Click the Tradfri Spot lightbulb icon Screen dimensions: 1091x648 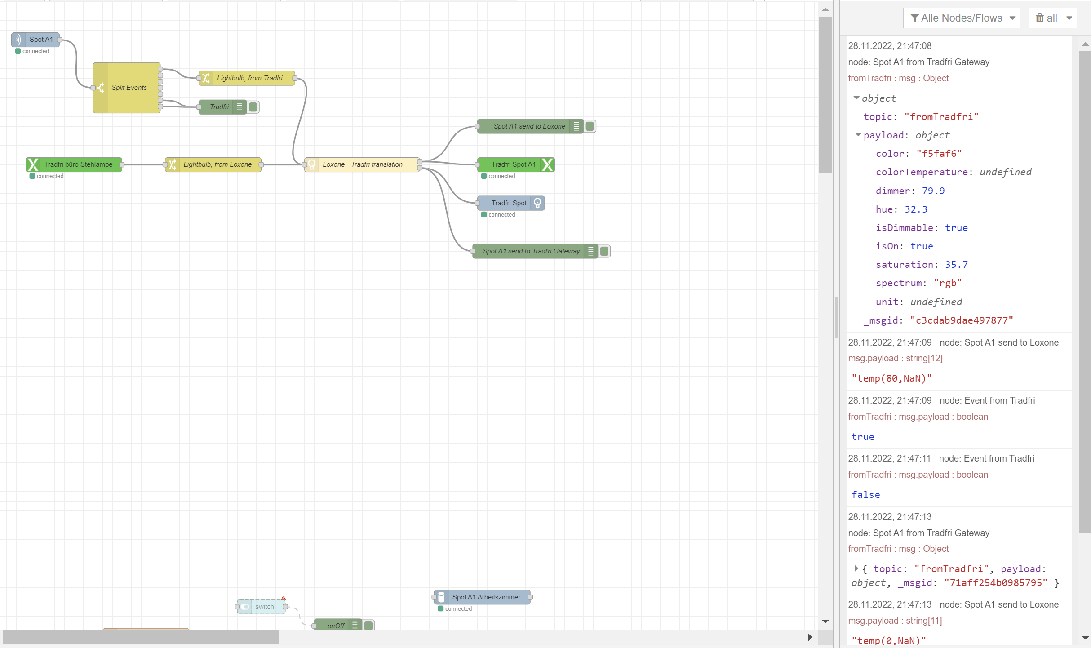(537, 203)
